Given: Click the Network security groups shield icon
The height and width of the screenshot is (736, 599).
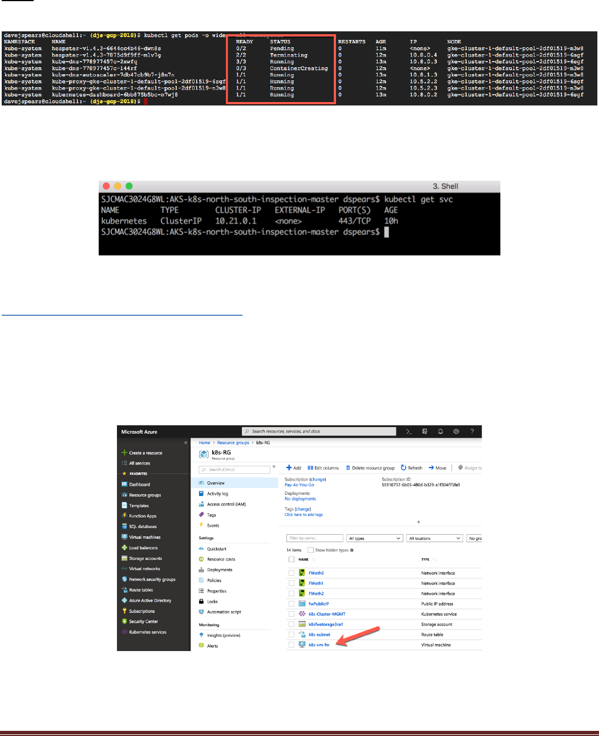Looking at the screenshot, I should click(124, 579).
